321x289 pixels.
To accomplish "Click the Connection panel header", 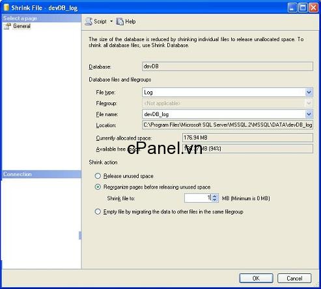I will click(x=42, y=174).
